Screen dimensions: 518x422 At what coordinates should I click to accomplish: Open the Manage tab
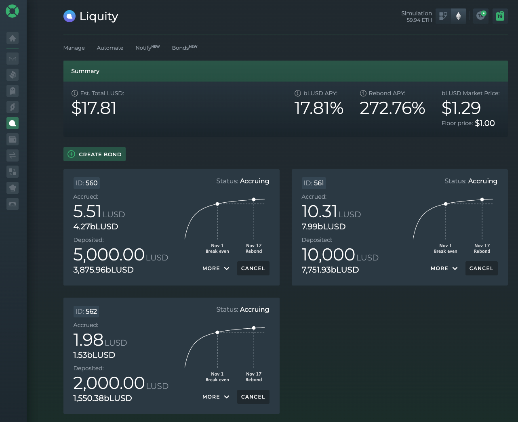(74, 48)
